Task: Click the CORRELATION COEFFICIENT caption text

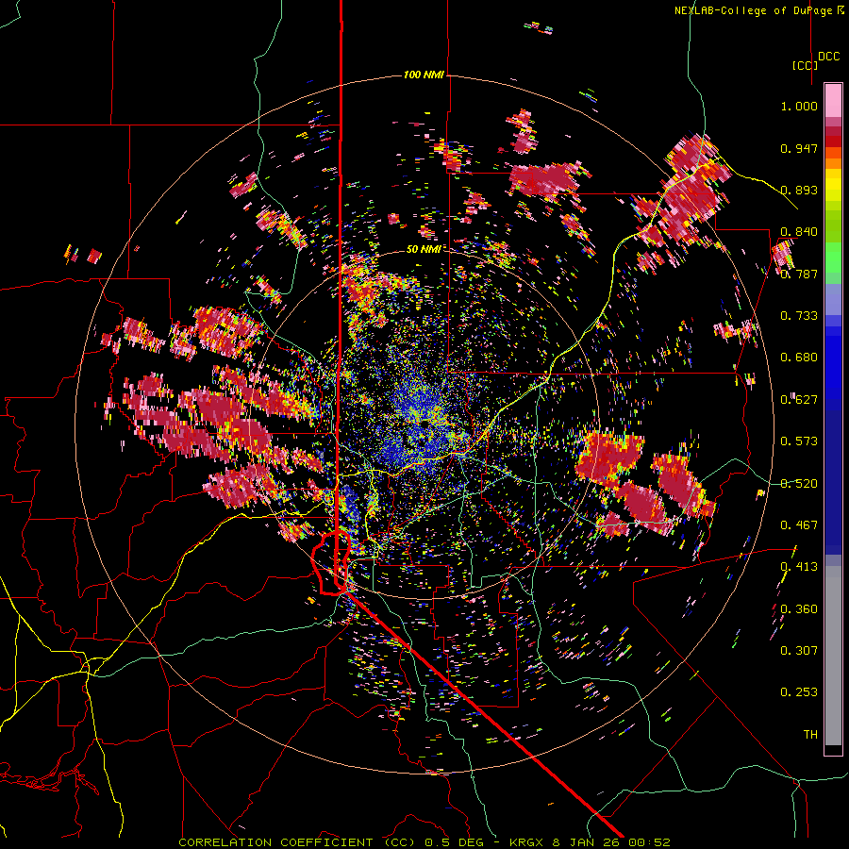Action: [x=275, y=842]
